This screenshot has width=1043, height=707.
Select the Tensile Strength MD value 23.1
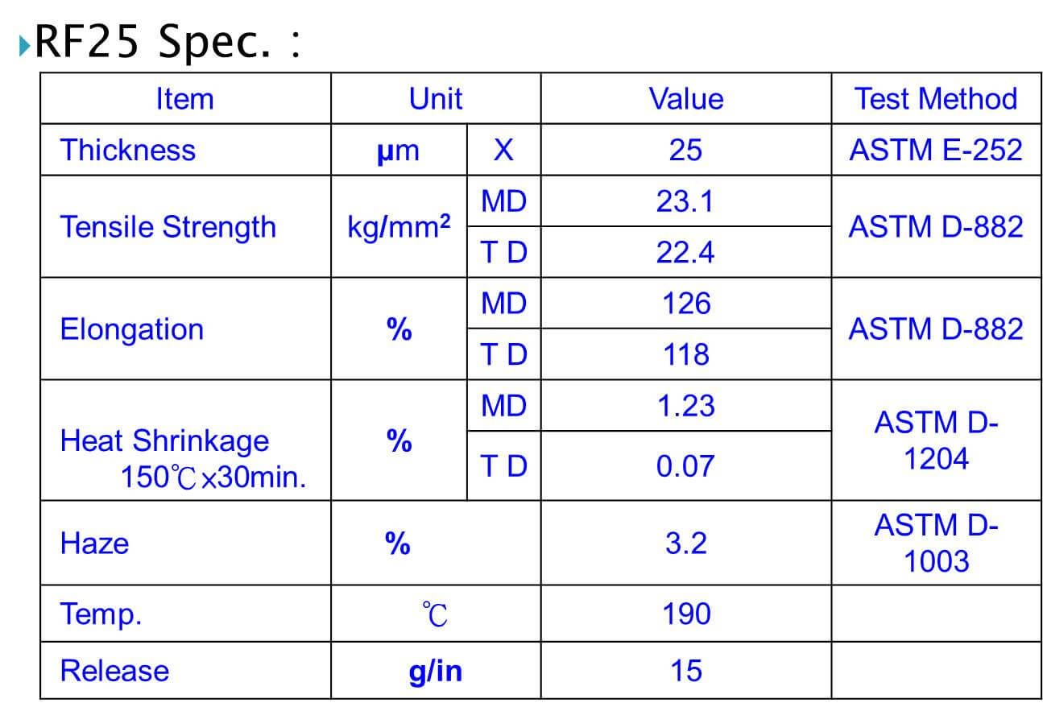pos(685,201)
